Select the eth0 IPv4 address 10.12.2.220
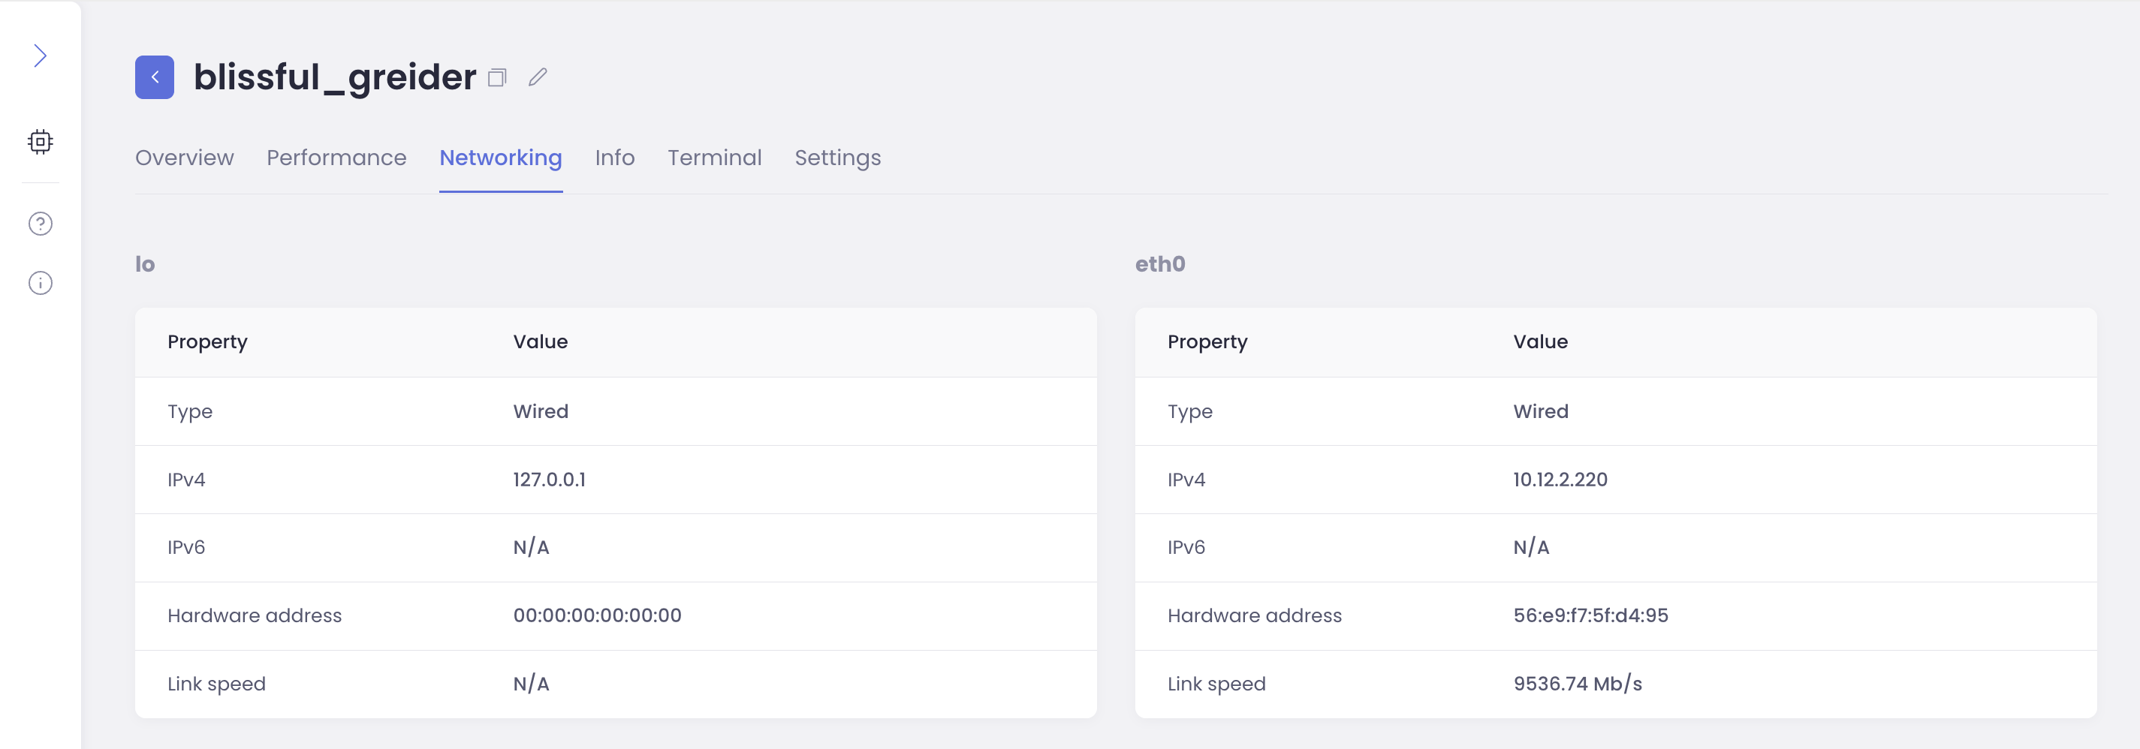 coord(1560,479)
